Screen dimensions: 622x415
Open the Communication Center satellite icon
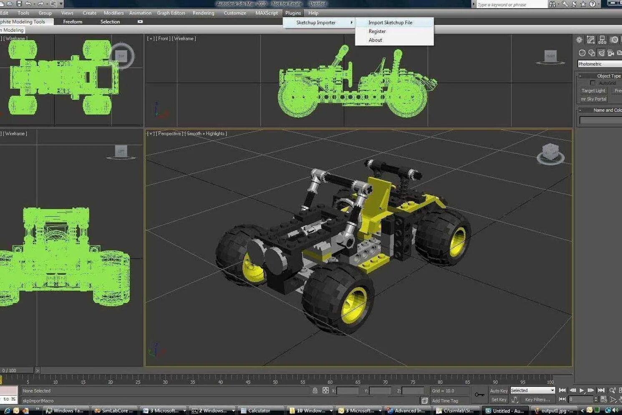click(574, 4)
